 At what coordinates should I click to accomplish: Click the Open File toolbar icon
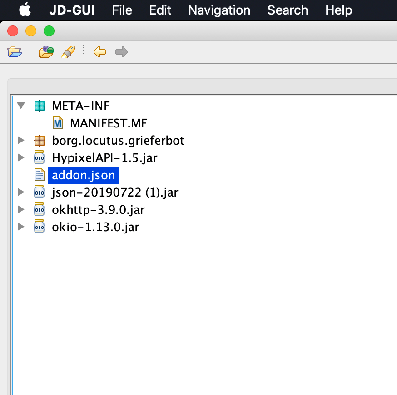14,51
